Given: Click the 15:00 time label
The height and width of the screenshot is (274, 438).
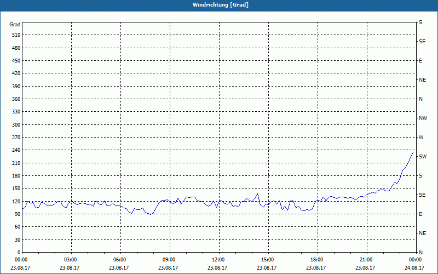Looking at the screenshot, I should pos(267,260).
